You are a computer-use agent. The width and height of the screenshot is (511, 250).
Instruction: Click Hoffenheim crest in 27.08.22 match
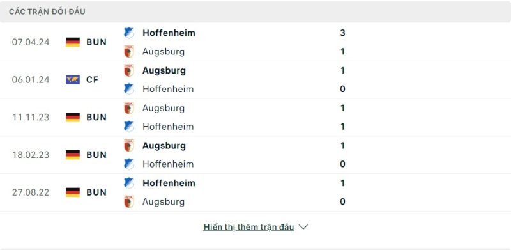[129, 183]
